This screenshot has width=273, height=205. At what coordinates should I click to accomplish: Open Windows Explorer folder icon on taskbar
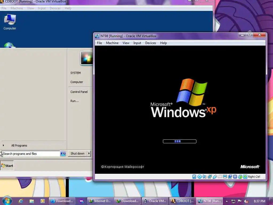pyautogui.click(x=31, y=201)
